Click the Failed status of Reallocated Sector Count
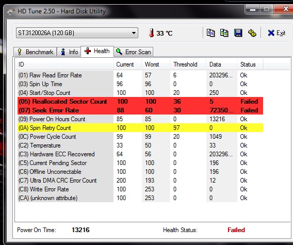Viewport: 293px width, 245px height. 249,101
